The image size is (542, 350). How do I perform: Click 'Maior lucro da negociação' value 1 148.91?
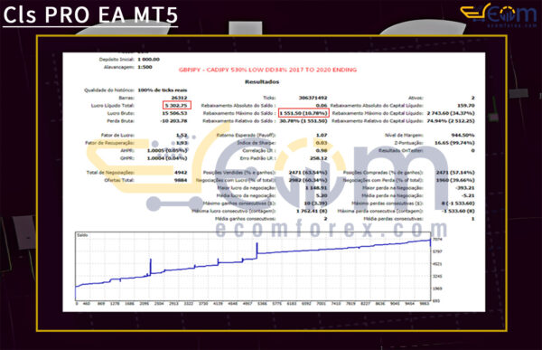click(316, 187)
